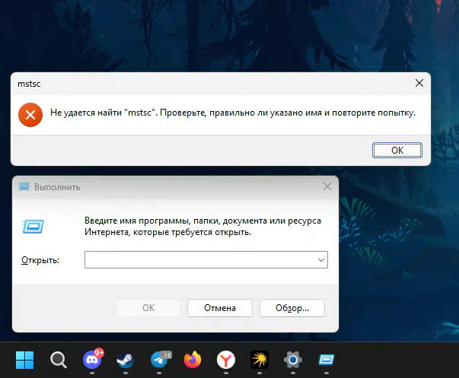
Task: Open Telegram in the taskbar
Action: [160, 359]
